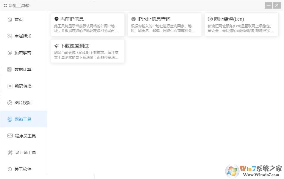This screenshot has width=284, height=179.
Task: Click the 设计师工具 scissors icon
Action: (x=10, y=153)
